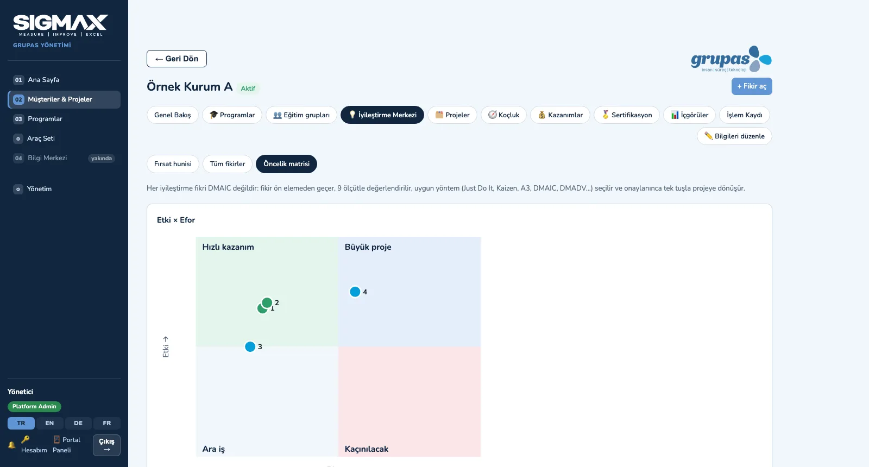Viewport: 869px width, 467px height.
Task: Go to Ana Sayfa in the sidebar
Action: pyautogui.click(x=64, y=80)
